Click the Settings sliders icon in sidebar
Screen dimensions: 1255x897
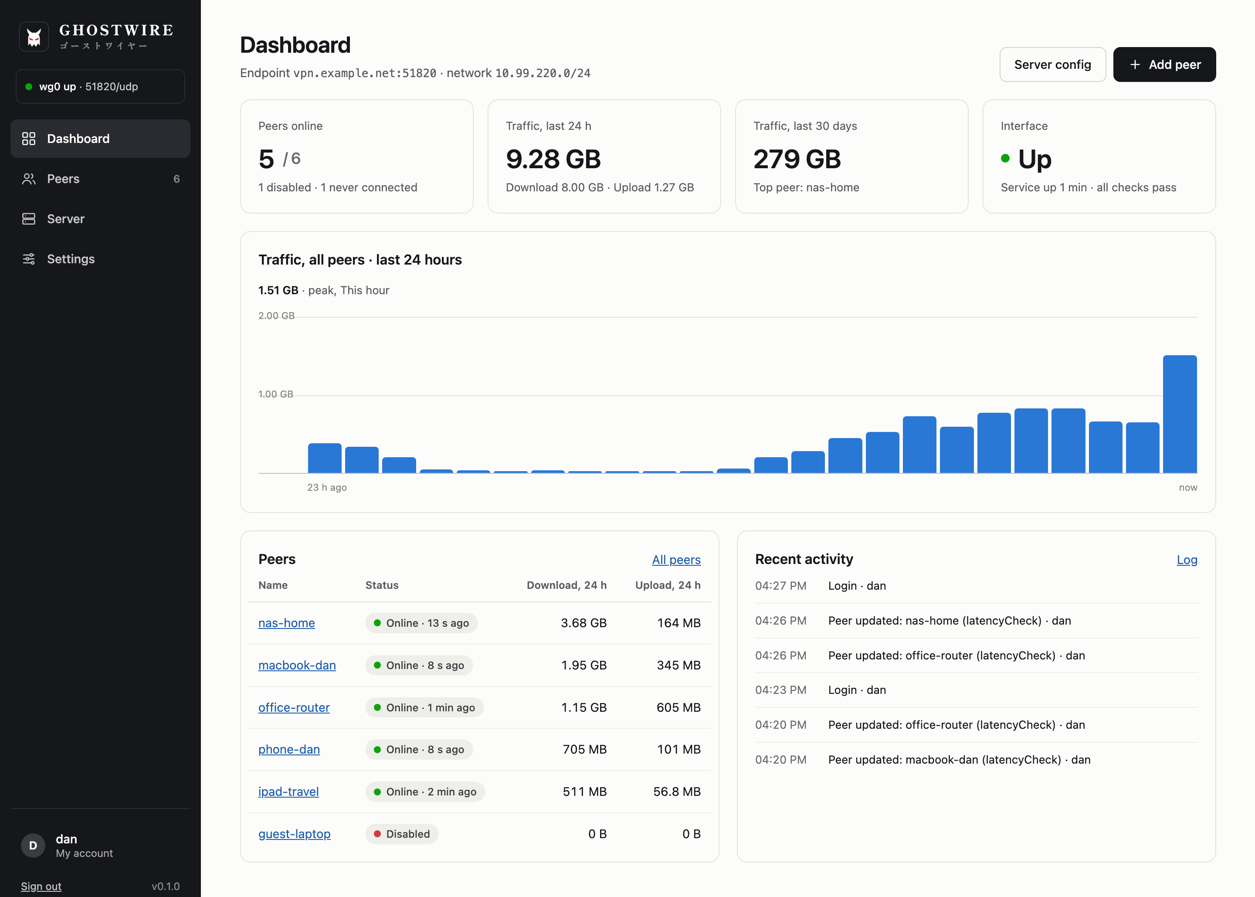click(29, 259)
